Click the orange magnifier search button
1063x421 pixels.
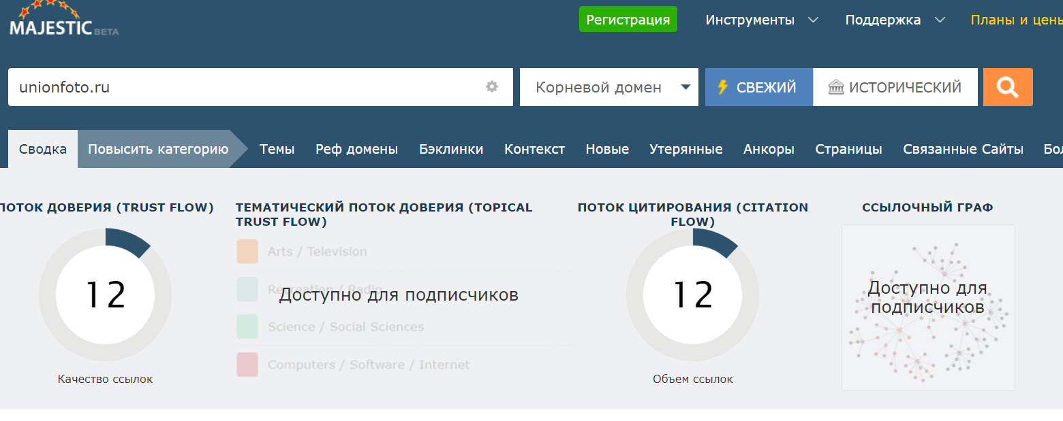[x=1008, y=87]
